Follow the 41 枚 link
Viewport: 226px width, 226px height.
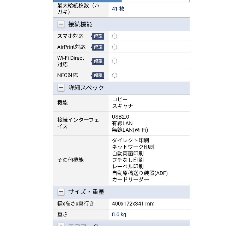click(x=118, y=9)
